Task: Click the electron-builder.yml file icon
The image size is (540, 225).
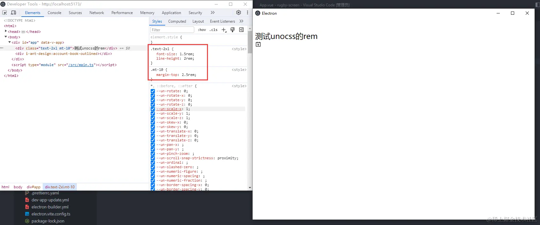Action: (27, 207)
